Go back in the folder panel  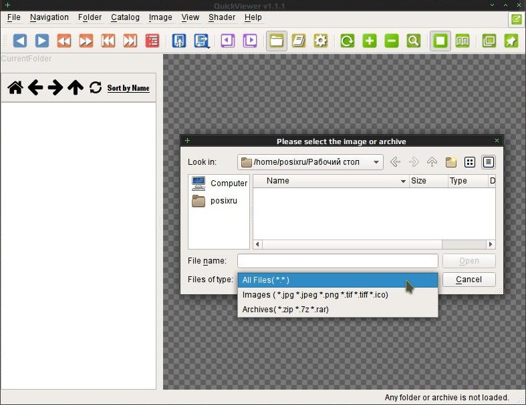(35, 88)
